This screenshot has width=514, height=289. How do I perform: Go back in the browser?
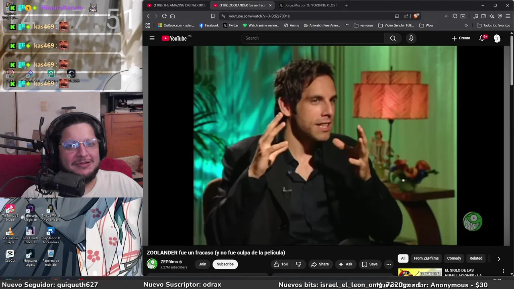pos(148,16)
